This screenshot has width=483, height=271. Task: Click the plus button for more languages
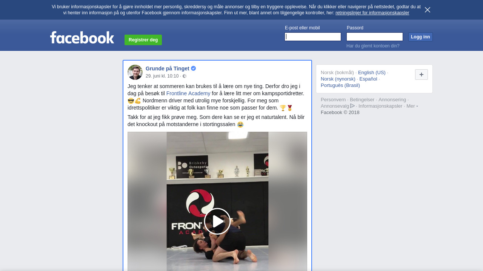421,75
